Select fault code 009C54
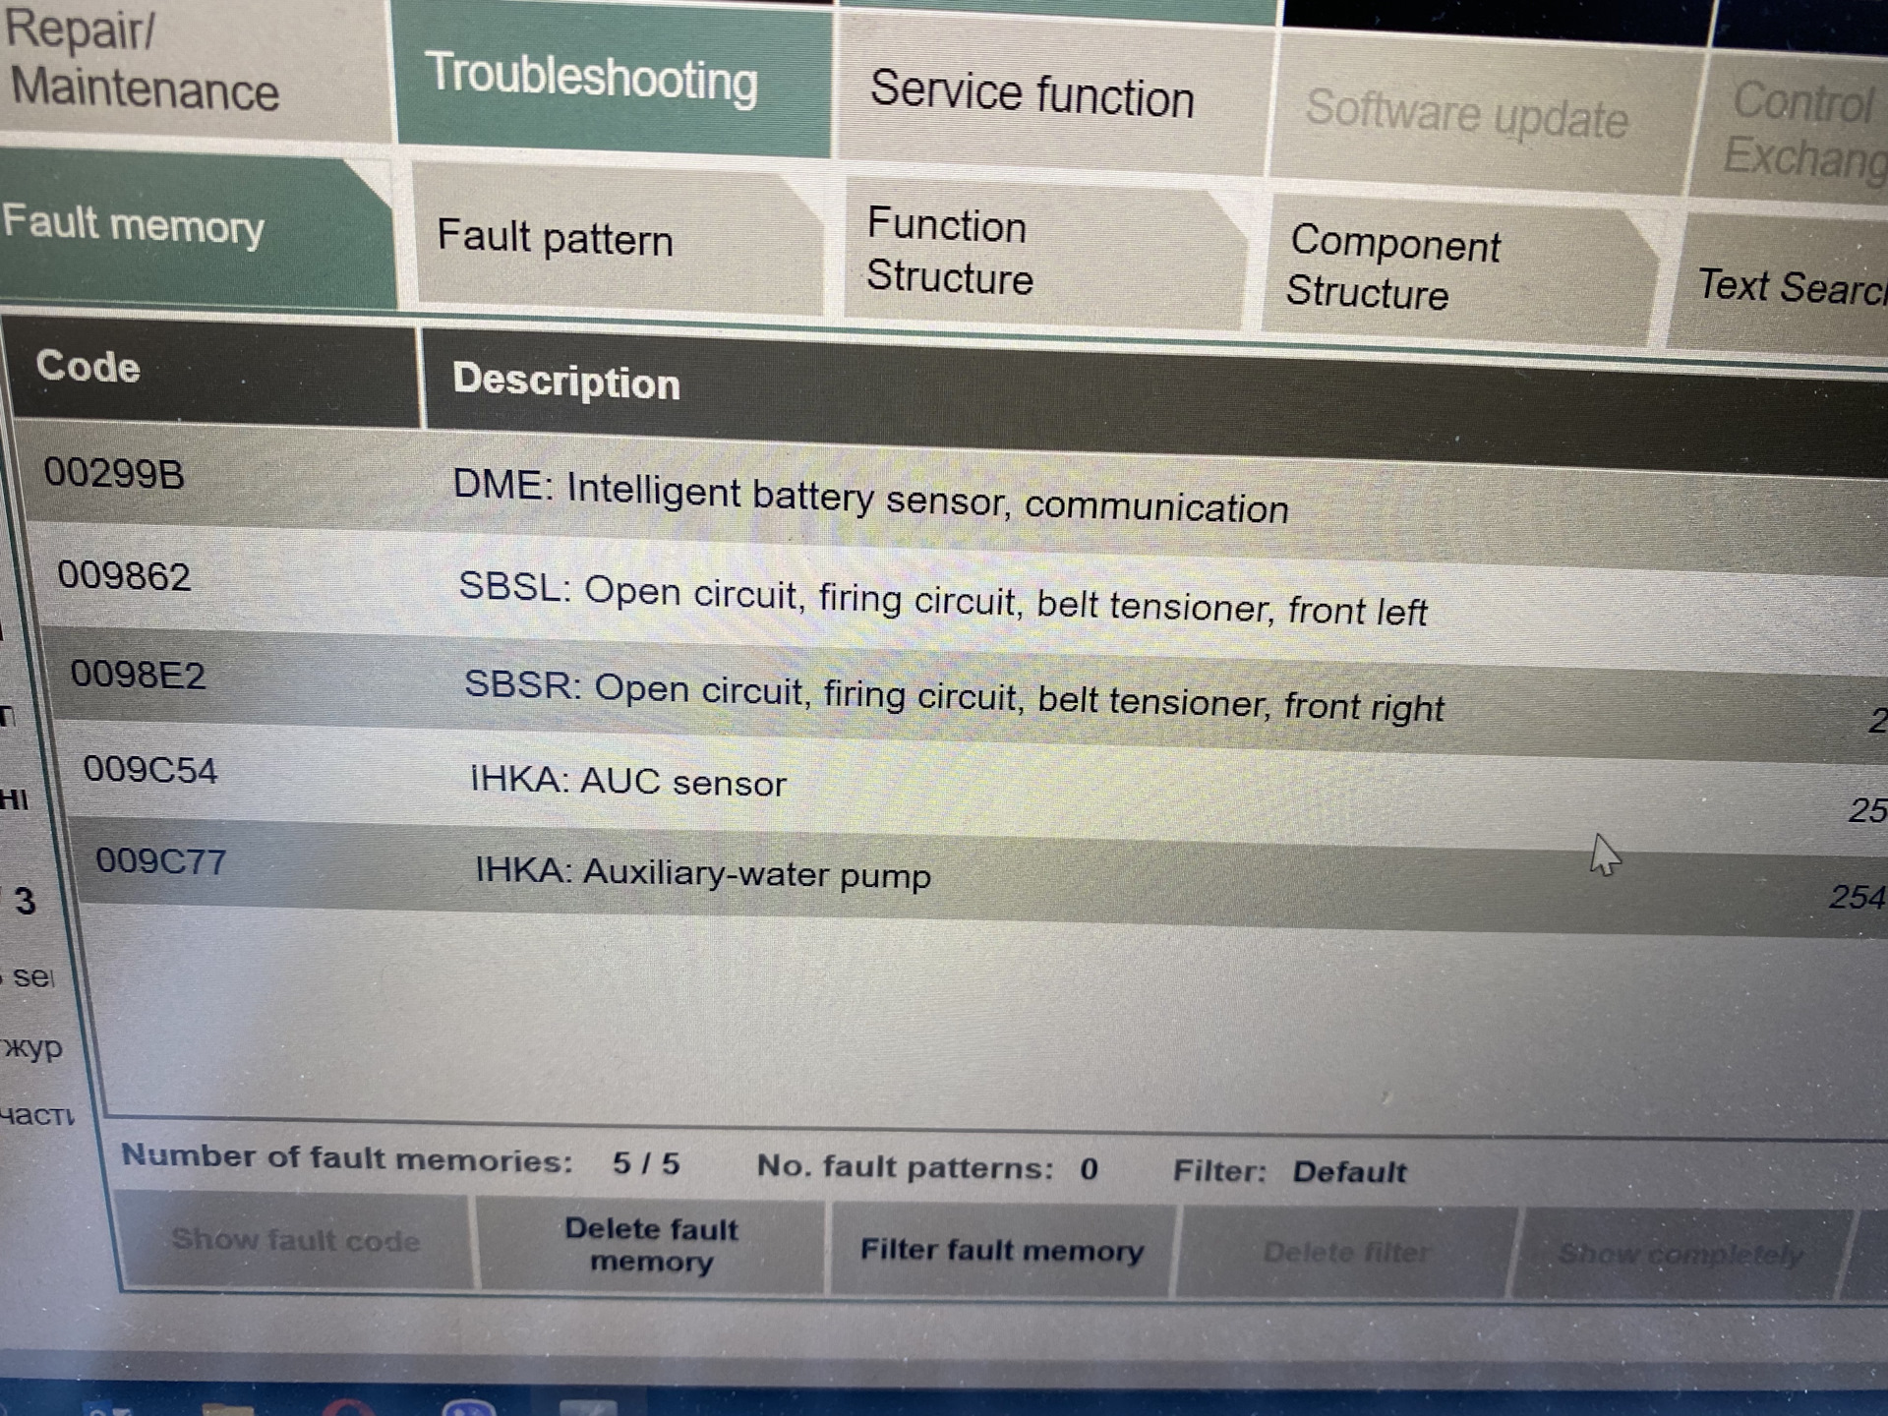 click(150, 769)
